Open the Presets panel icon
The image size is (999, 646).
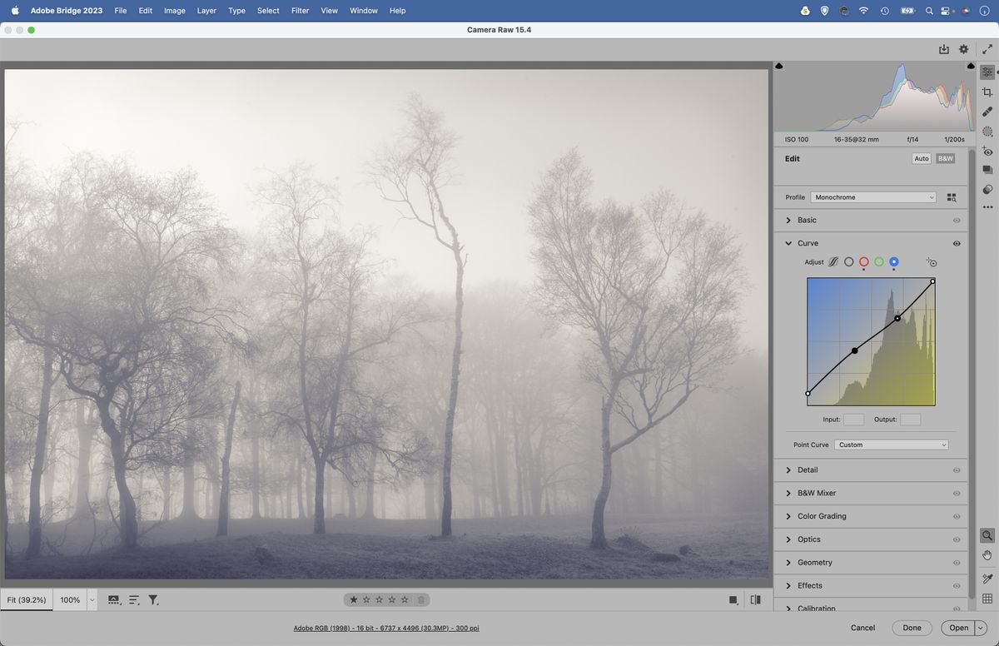[x=987, y=189]
